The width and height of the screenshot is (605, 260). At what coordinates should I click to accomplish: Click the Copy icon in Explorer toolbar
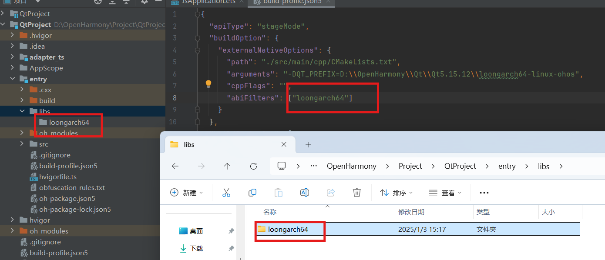click(x=252, y=193)
